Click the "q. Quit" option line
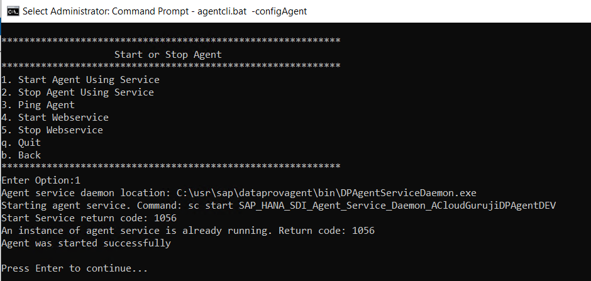Image resolution: width=591 pixels, height=281 pixels. click(21, 143)
